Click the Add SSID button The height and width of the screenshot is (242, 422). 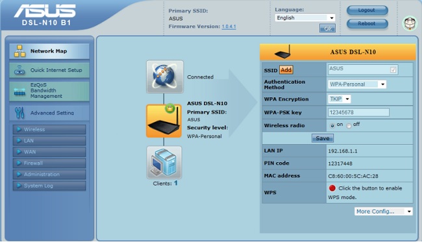tap(286, 70)
